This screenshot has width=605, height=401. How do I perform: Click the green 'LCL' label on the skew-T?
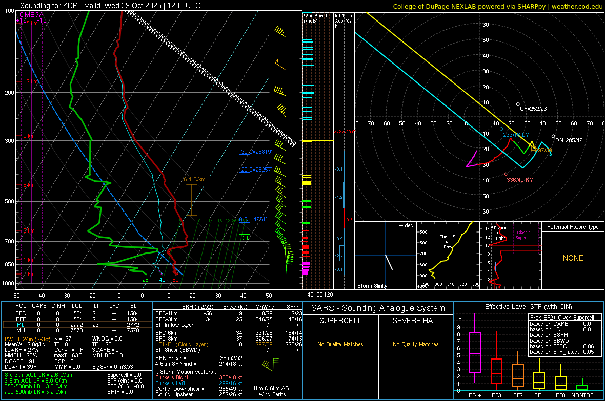click(x=244, y=238)
